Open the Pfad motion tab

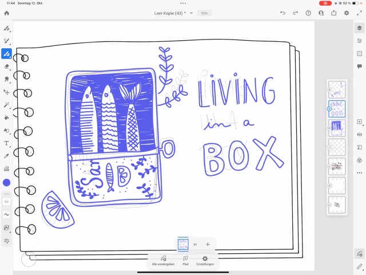pyautogui.click(x=185, y=260)
